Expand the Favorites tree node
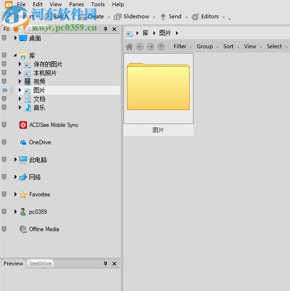The height and width of the screenshot is (291, 290). pyautogui.click(x=15, y=194)
